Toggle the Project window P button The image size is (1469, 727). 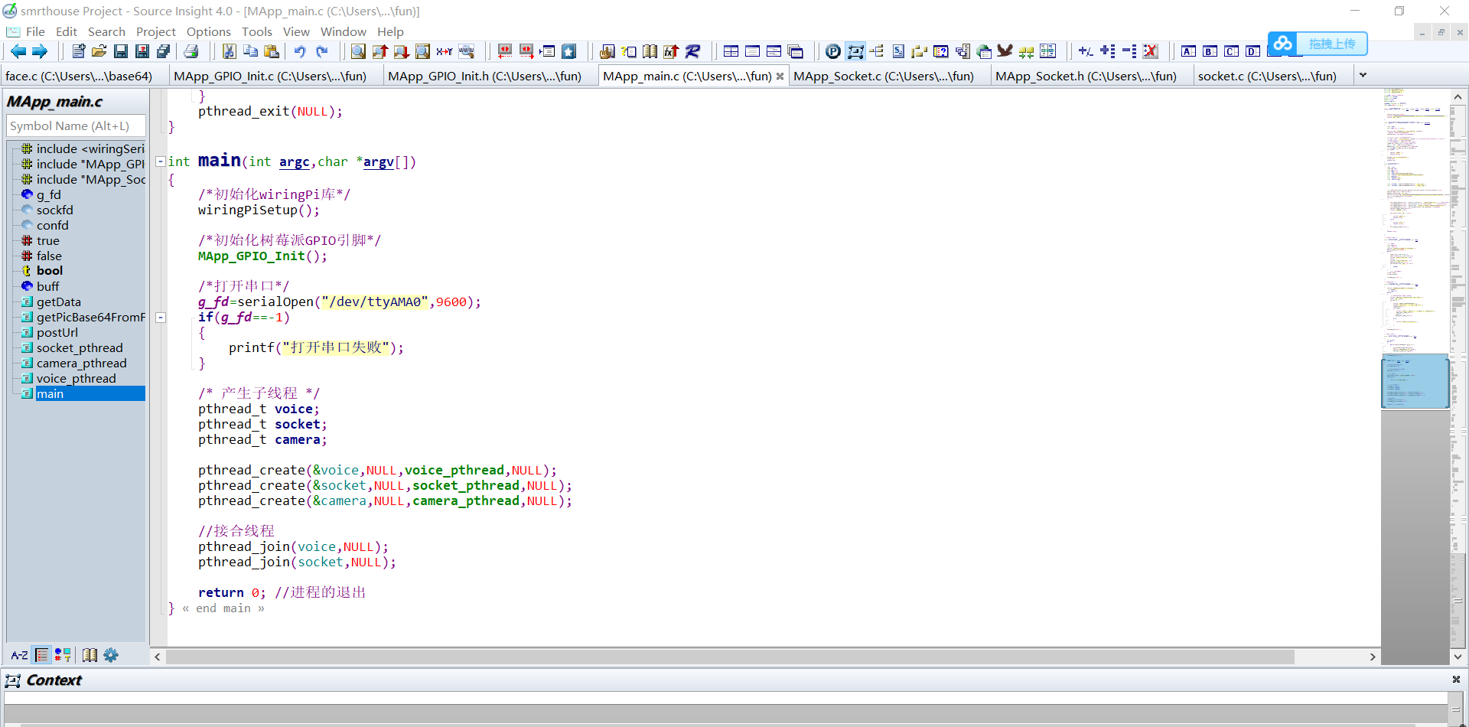(833, 51)
